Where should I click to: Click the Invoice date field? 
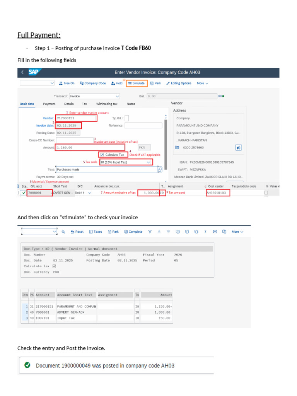tap(68, 126)
